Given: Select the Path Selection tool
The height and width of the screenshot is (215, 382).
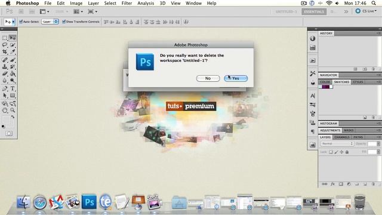Looking at the screenshot, I should click(5, 96).
